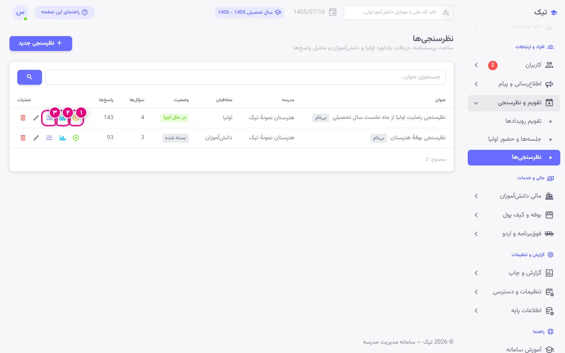Click the student name or national code search box
Screen dimensions: 565x353
[x=399, y=13]
